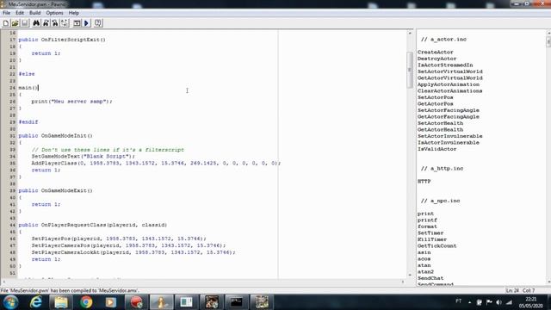Select SetActorInvulnerable in the function list
551x310 pixels.
click(449, 136)
